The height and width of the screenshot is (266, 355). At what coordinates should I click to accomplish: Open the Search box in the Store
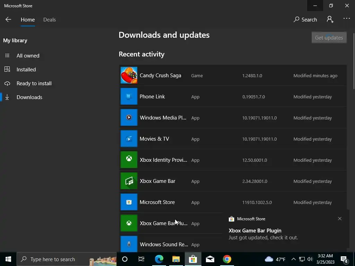pyautogui.click(x=305, y=19)
